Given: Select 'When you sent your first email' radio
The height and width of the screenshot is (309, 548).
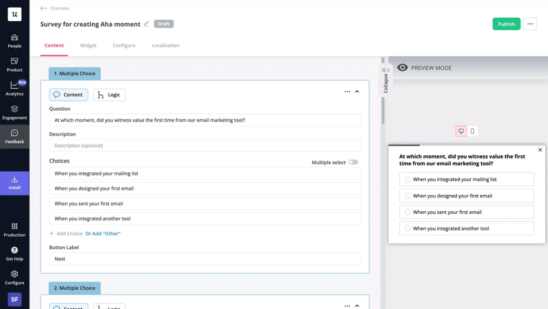Looking at the screenshot, I should 408,212.
